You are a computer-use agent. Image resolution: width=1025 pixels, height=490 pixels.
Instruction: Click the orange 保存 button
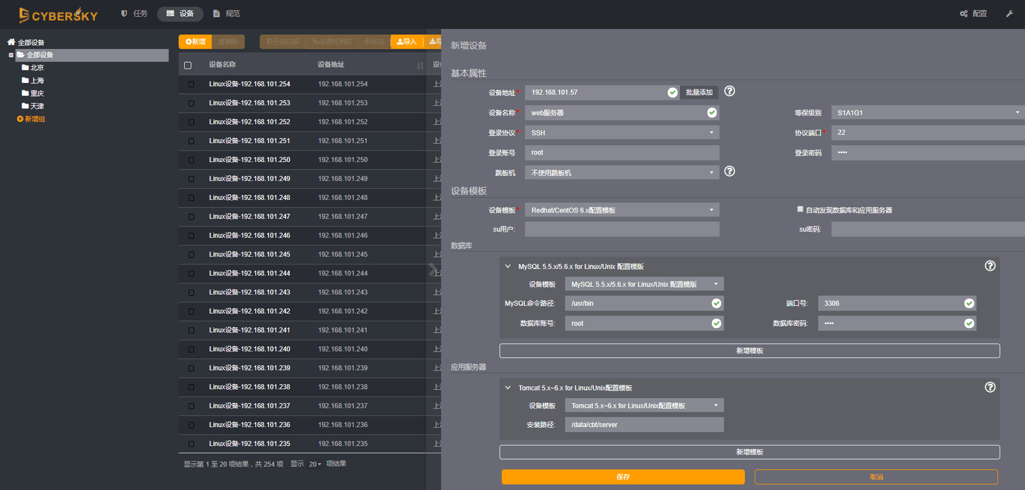click(x=623, y=477)
